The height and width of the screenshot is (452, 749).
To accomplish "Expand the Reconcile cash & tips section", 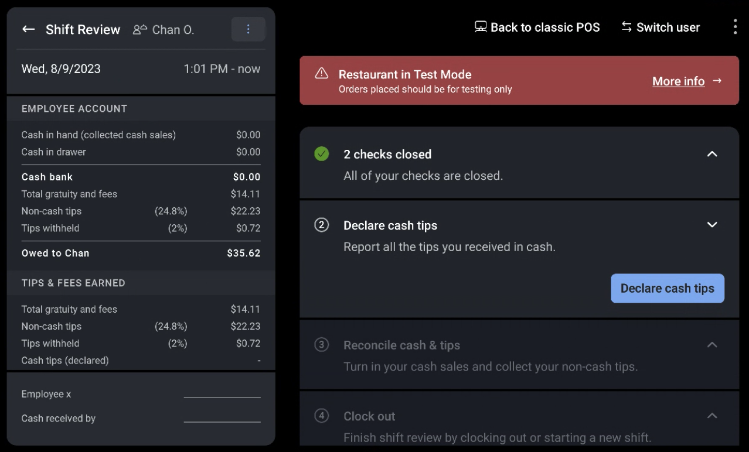I will 712,345.
